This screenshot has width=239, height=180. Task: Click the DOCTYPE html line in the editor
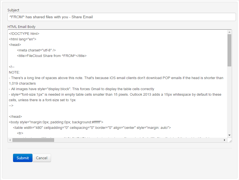click(24, 33)
